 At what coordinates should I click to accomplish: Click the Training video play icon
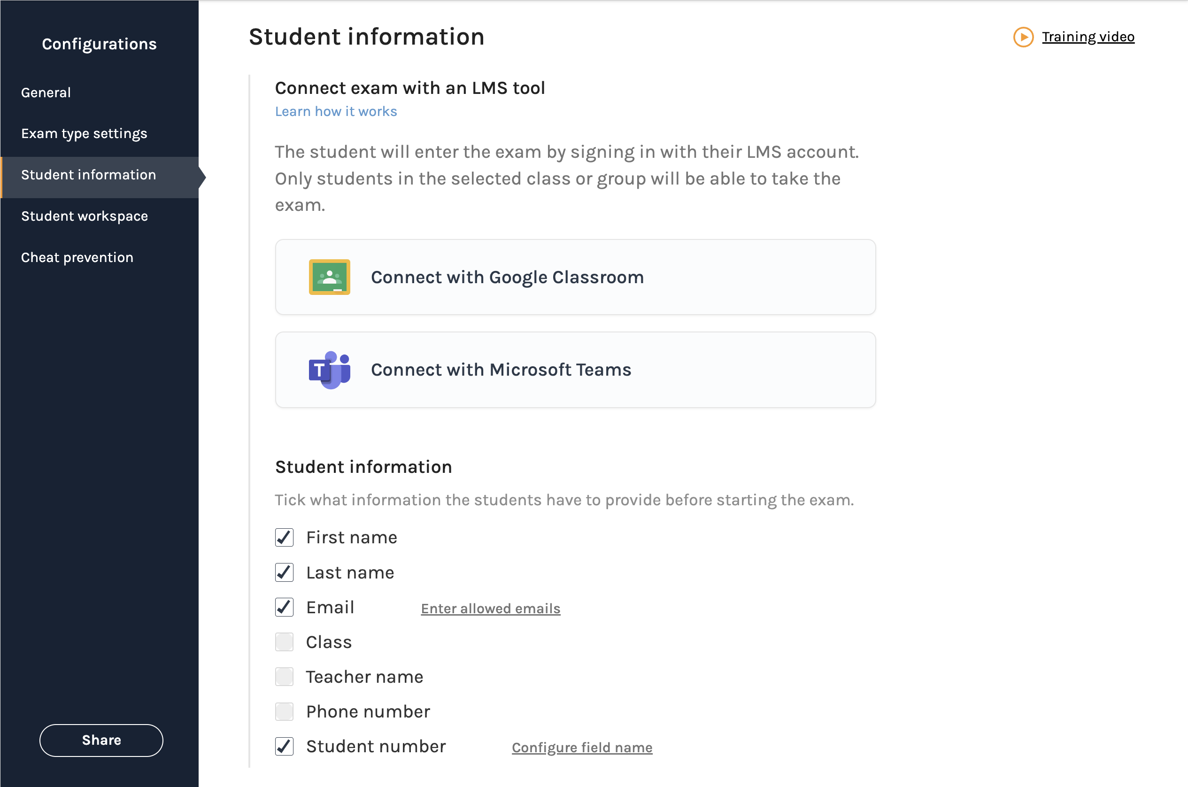click(x=1023, y=37)
